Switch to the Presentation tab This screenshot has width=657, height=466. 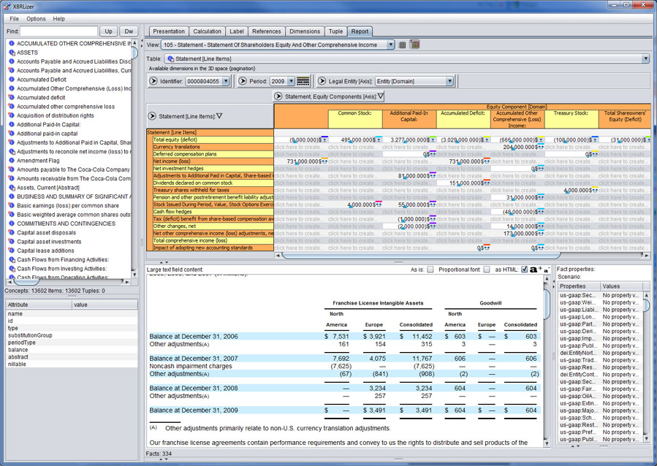pyautogui.click(x=168, y=31)
